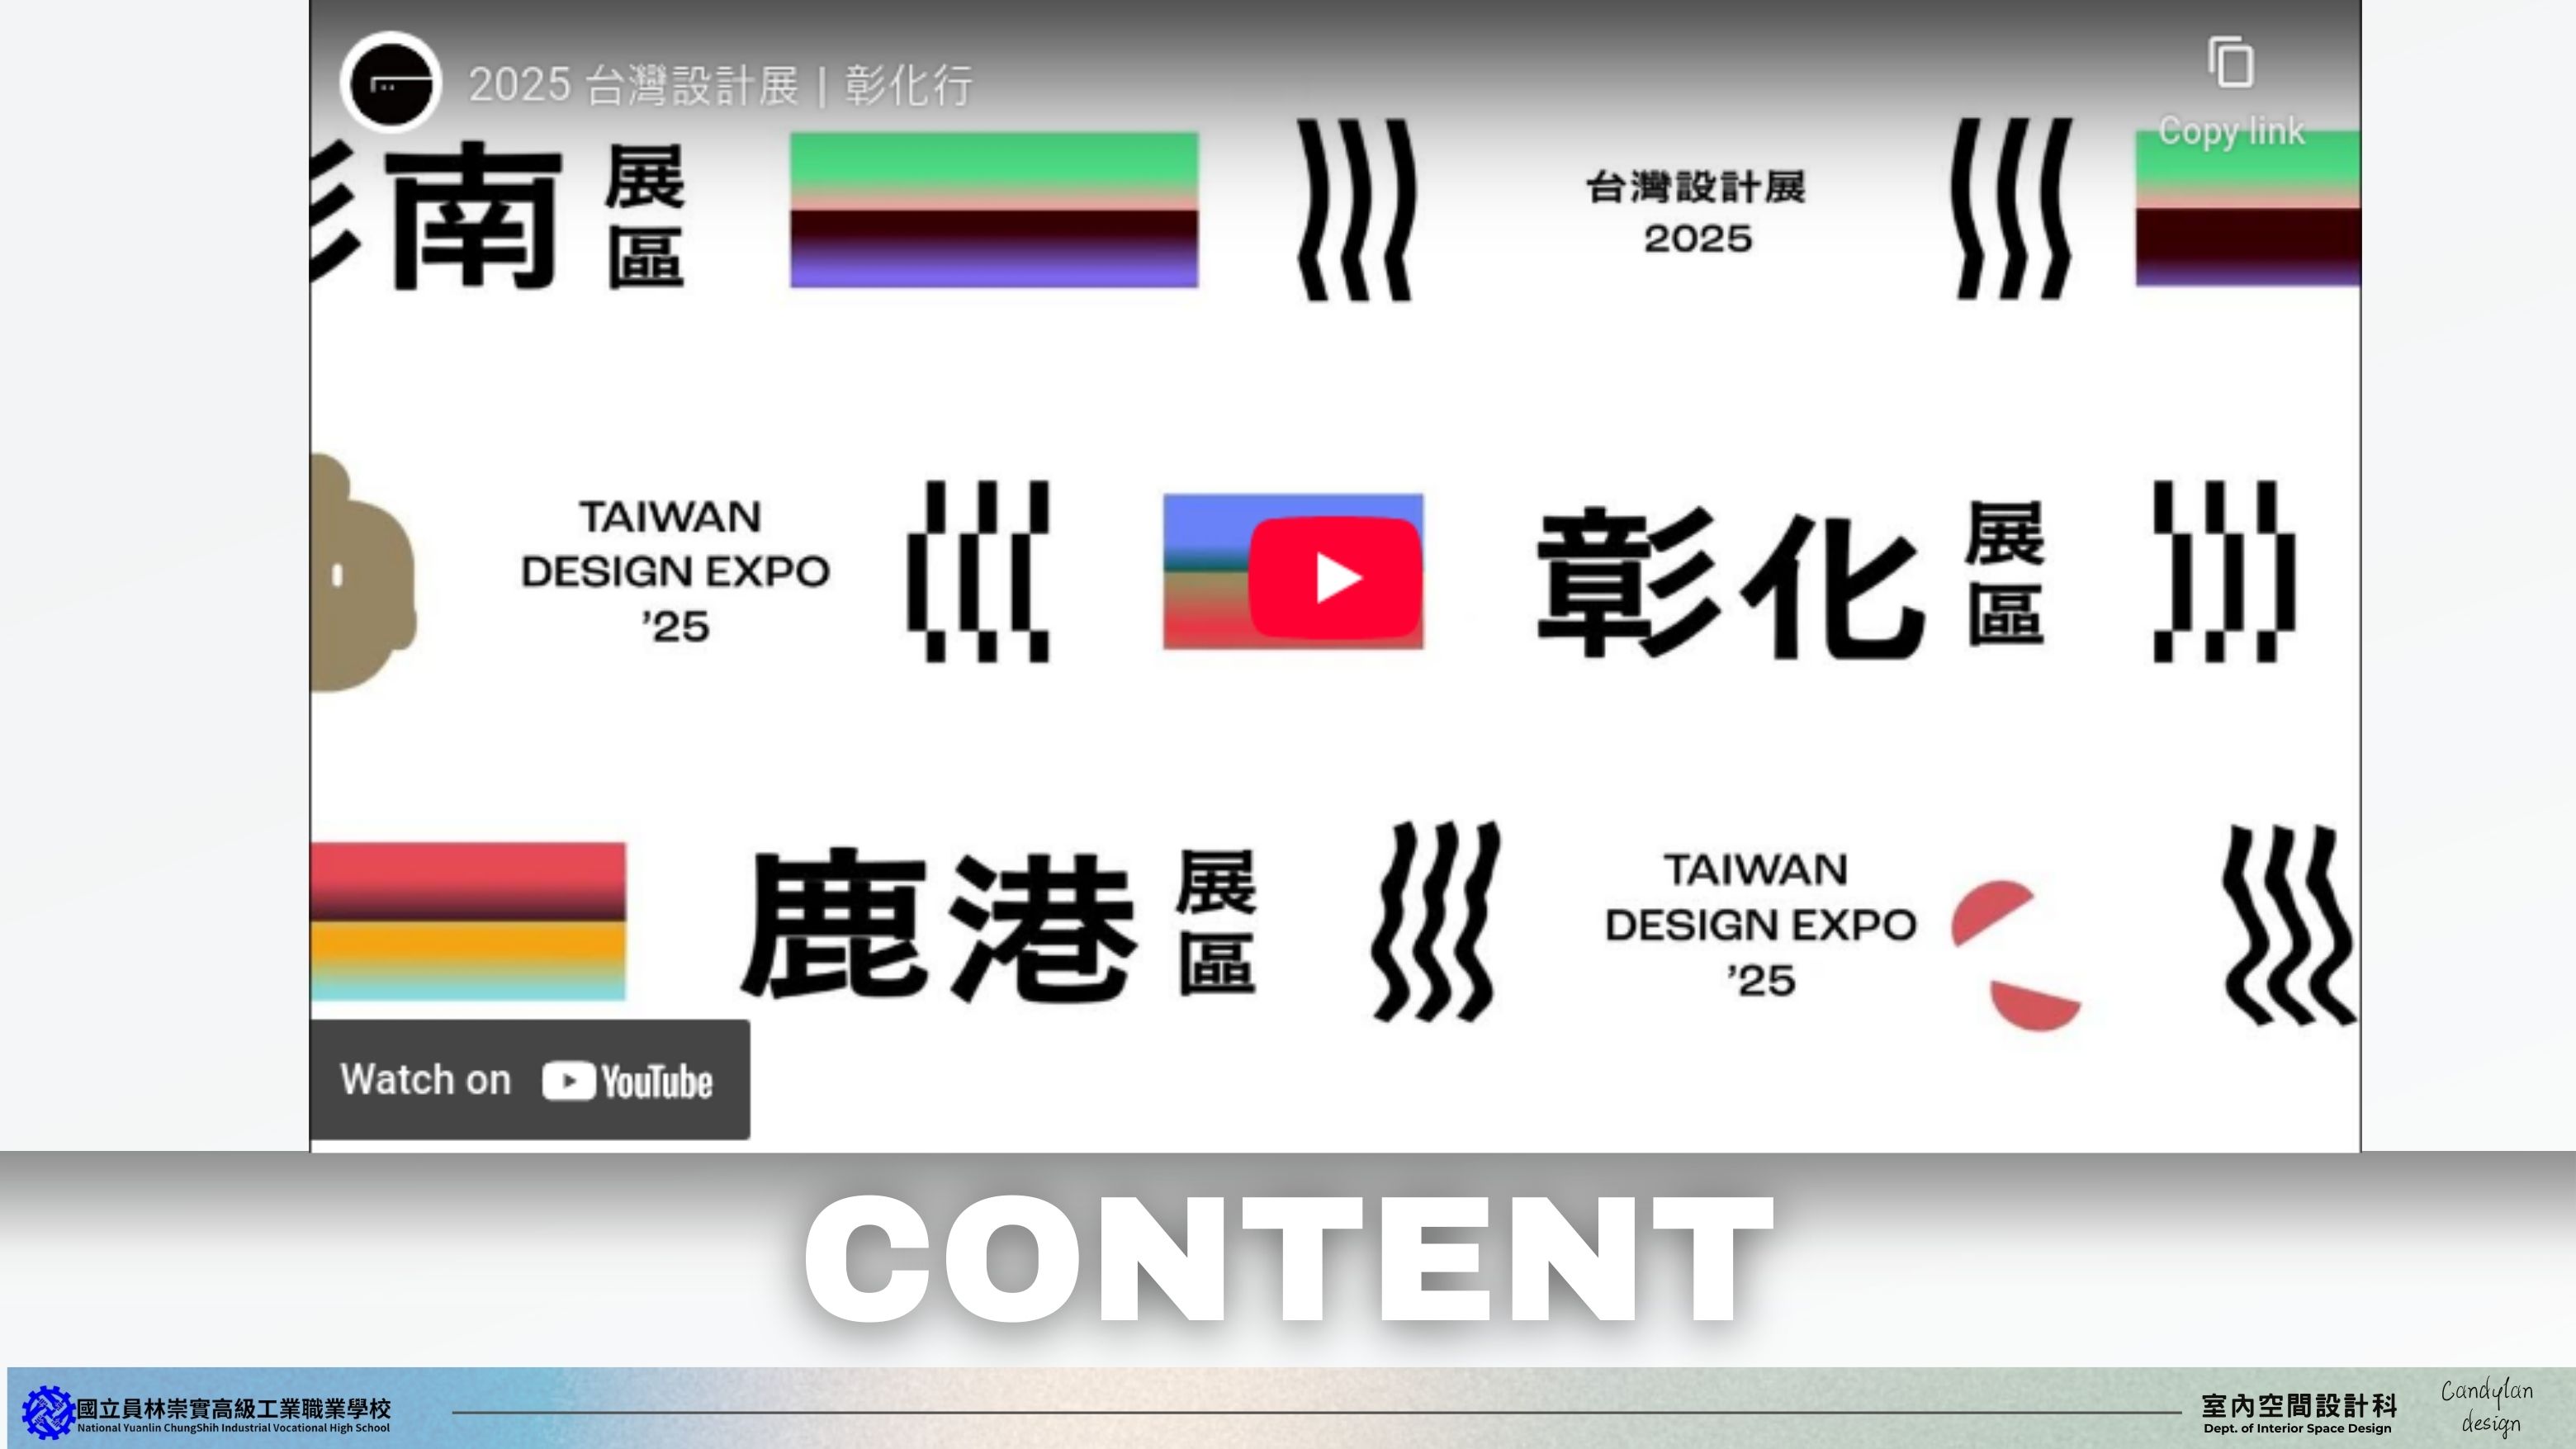Viewport: 2576px width, 1449px height.
Task: Click the 室內空間設計科 text
Action: [2299, 1406]
